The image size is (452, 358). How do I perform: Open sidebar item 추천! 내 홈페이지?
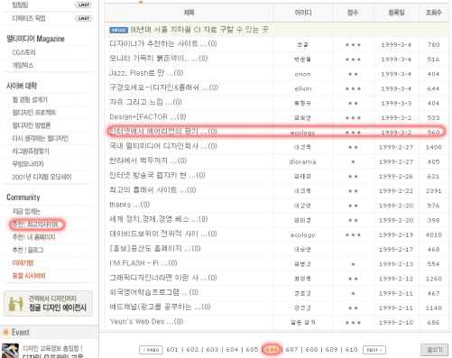point(33,237)
